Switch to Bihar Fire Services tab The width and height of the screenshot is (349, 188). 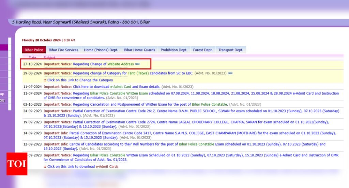pyautogui.click(x=63, y=50)
